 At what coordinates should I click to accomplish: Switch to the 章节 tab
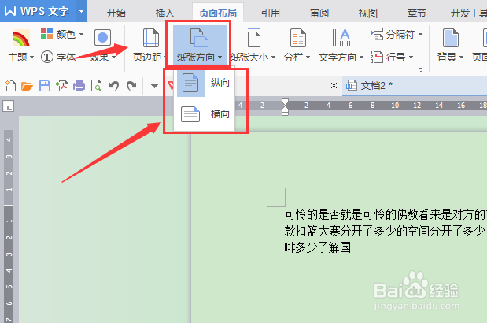coord(417,13)
